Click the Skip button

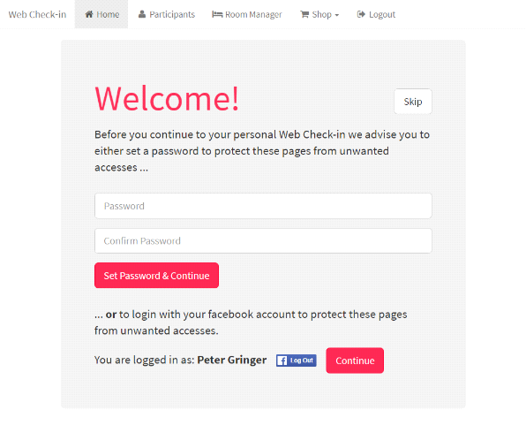pyautogui.click(x=413, y=102)
